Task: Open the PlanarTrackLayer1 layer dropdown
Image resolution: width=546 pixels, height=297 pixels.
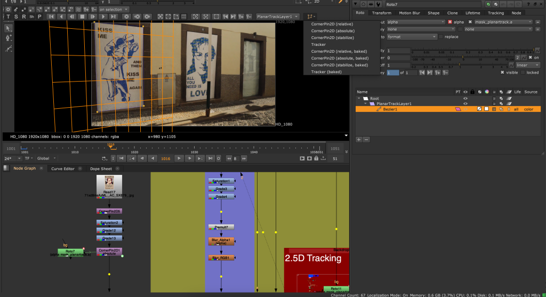Action: 277,17
